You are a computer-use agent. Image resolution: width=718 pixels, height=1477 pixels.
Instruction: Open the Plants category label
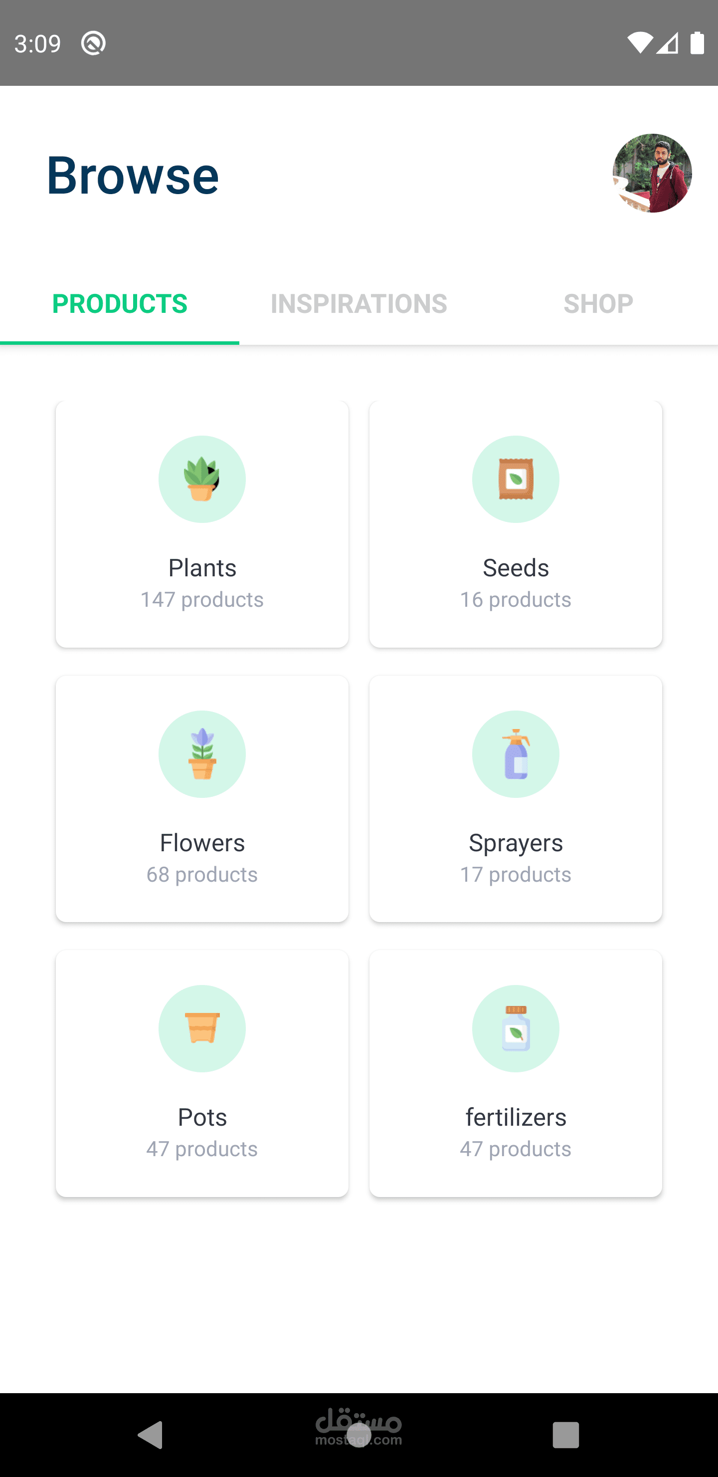pyautogui.click(x=202, y=568)
